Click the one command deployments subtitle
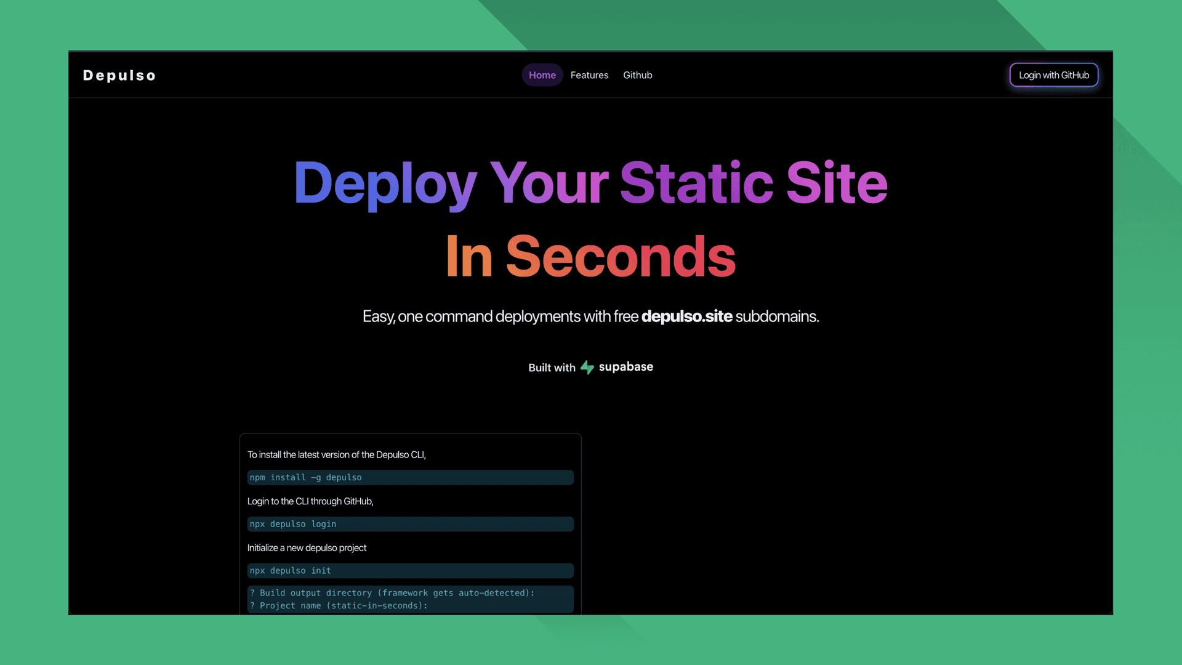 click(x=590, y=316)
